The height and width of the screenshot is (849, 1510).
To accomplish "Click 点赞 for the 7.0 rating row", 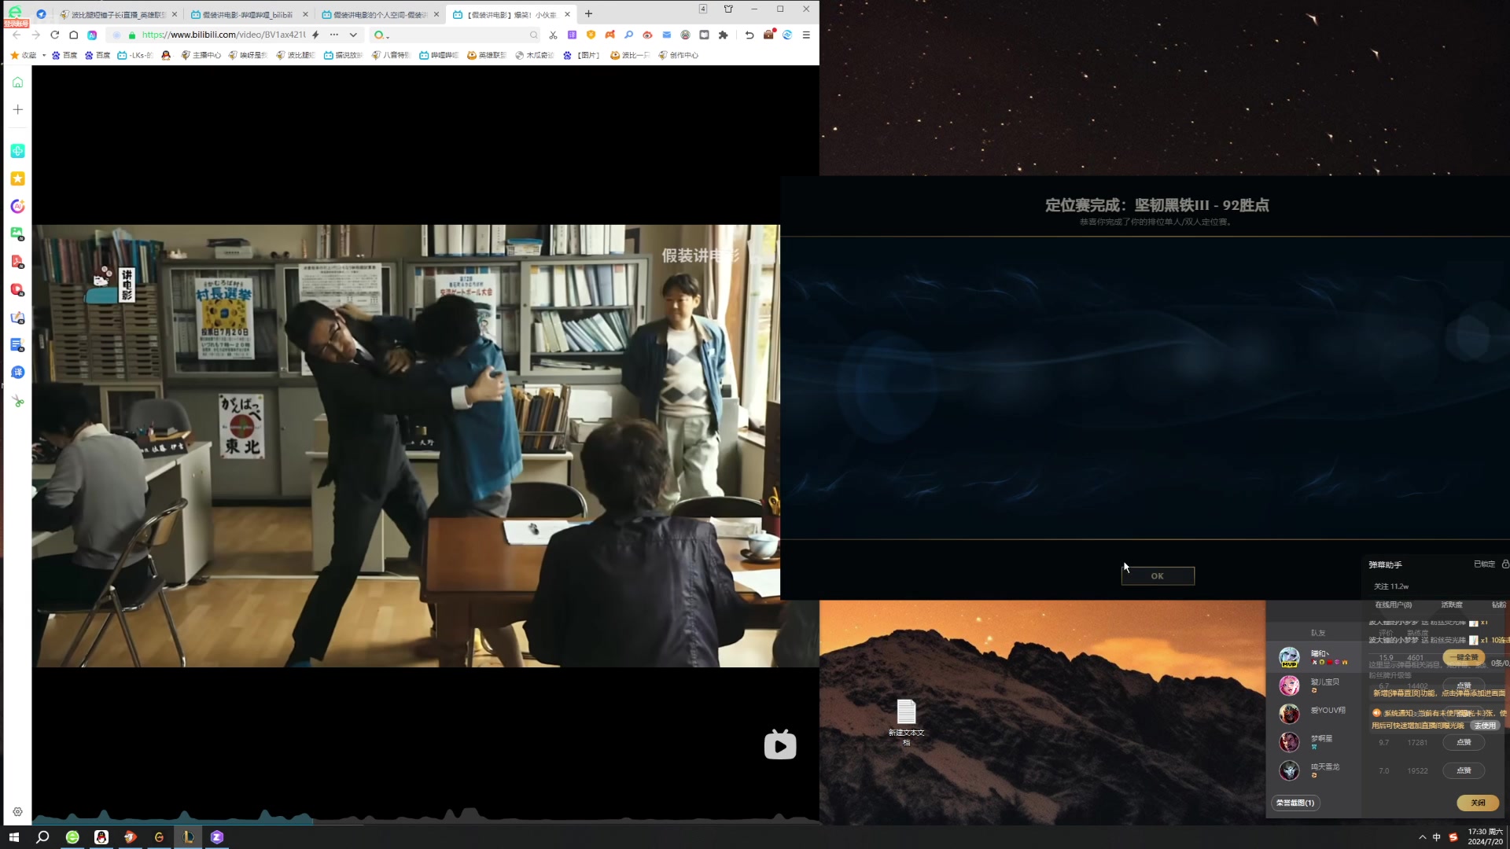I will (x=1464, y=770).
